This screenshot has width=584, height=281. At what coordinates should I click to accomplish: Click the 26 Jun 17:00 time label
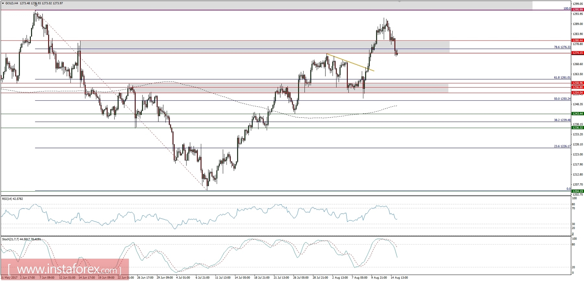tap(145, 277)
